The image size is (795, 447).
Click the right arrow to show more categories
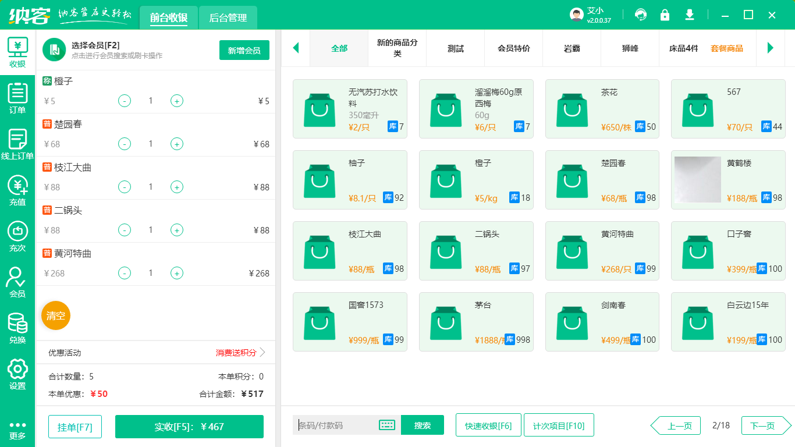coord(771,49)
